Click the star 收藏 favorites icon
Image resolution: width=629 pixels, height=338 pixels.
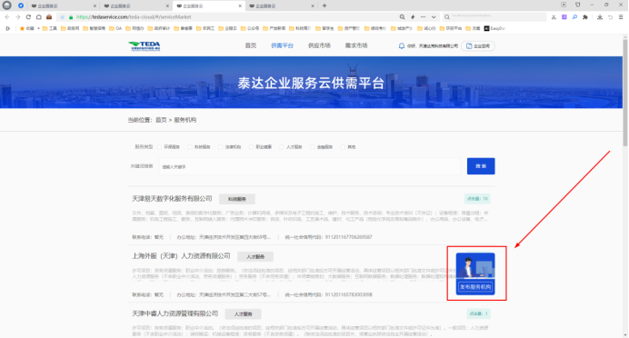coord(27,28)
